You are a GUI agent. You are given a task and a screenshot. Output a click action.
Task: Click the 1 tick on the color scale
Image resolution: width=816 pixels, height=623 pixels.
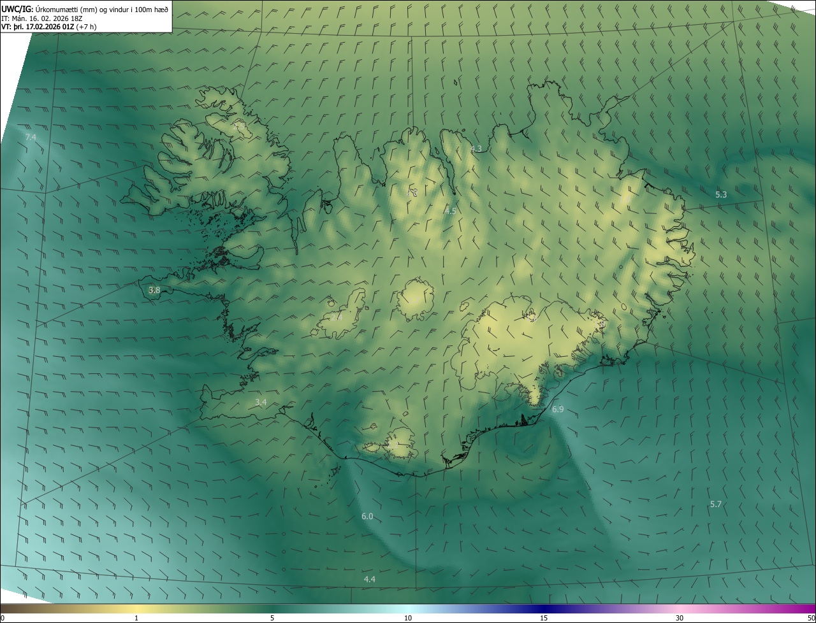coord(136,618)
